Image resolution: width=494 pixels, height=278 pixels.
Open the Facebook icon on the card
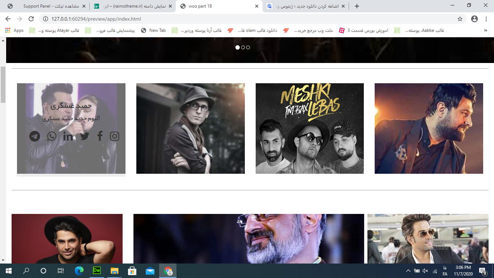pos(100,136)
